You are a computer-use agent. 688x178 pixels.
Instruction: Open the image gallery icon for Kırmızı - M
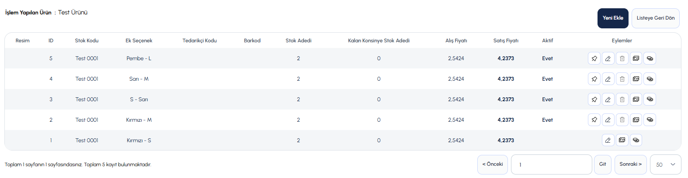636,120
